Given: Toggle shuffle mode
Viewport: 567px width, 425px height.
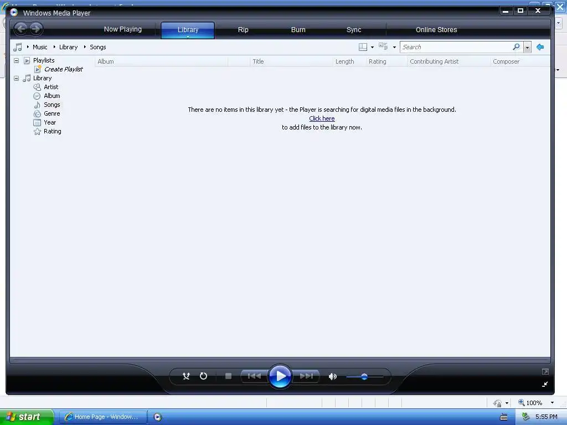Looking at the screenshot, I should coord(186,376).
